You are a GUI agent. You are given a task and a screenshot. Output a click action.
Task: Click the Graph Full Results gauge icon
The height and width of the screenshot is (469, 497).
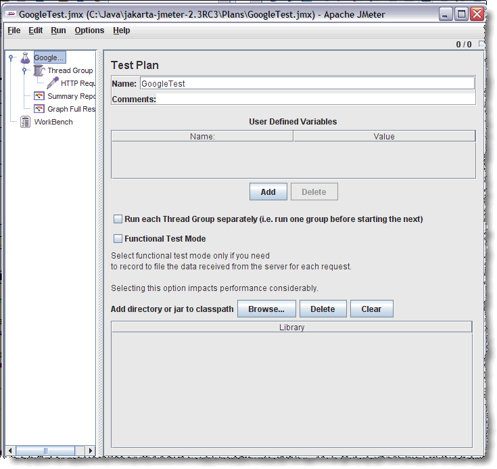click(39, 109)
